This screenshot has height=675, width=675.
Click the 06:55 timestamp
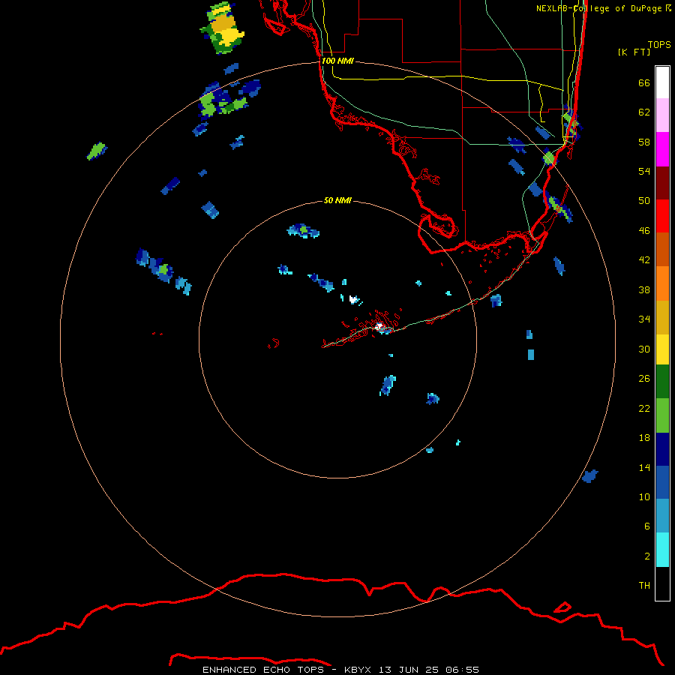tap(462, 670)
